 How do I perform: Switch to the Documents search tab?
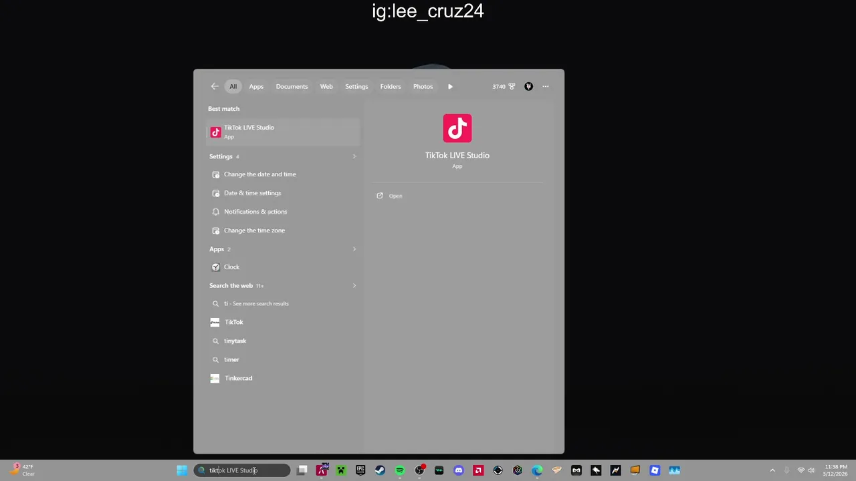tap(292, 86)
